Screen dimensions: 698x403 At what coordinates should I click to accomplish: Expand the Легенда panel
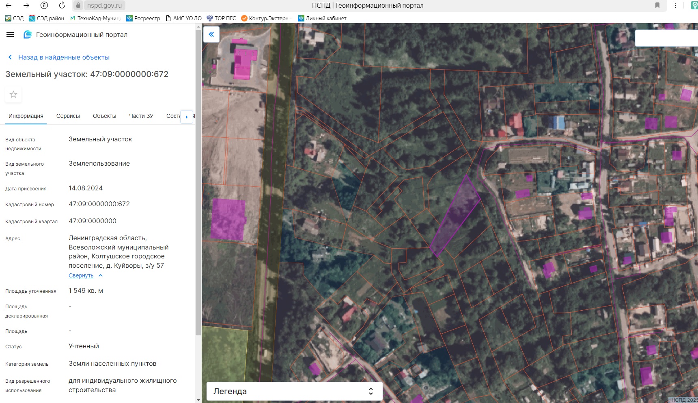point(371,391)
